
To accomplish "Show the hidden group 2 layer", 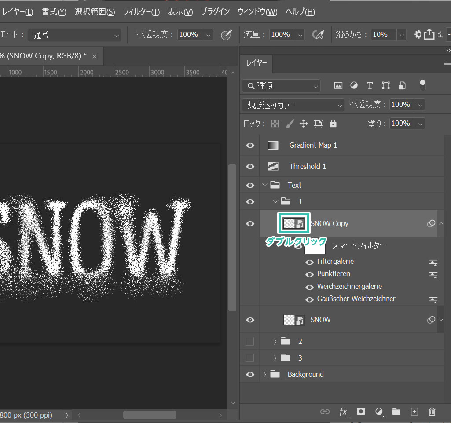I will (250, 341).
